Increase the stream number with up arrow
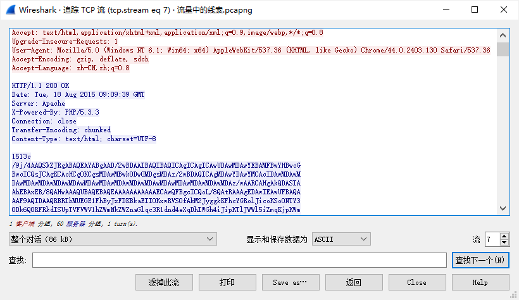Screen dimensions: 519x300 (x=504, y=235)
